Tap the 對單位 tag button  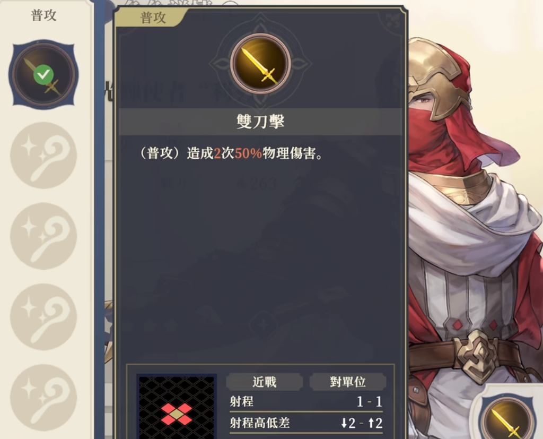pos(348,382)
